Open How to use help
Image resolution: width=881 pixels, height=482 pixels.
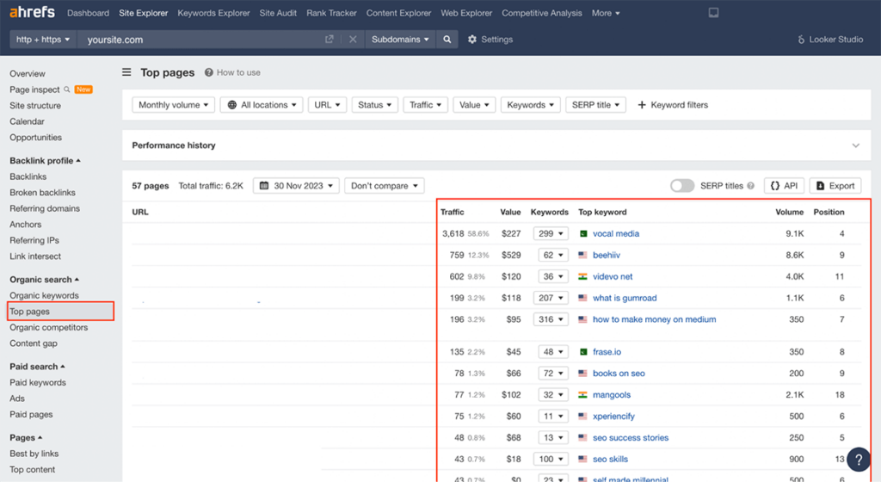[x=232, y=72]
